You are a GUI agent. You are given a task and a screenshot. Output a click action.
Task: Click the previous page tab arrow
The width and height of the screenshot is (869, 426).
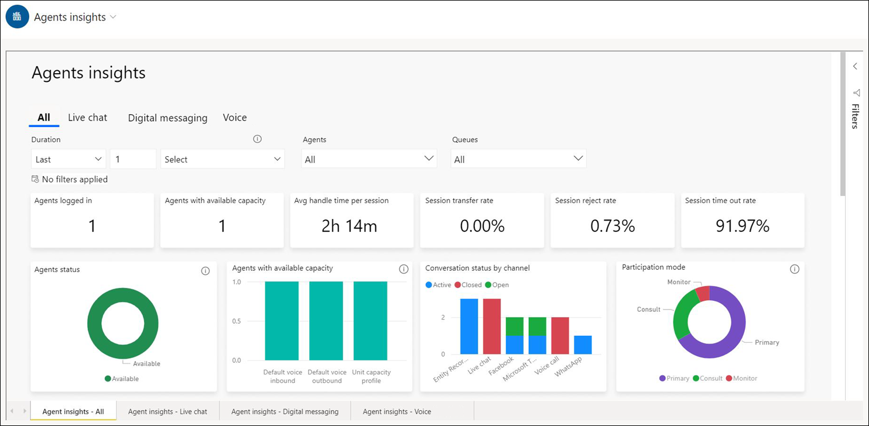pyautogui.click(x=13, y=411)
